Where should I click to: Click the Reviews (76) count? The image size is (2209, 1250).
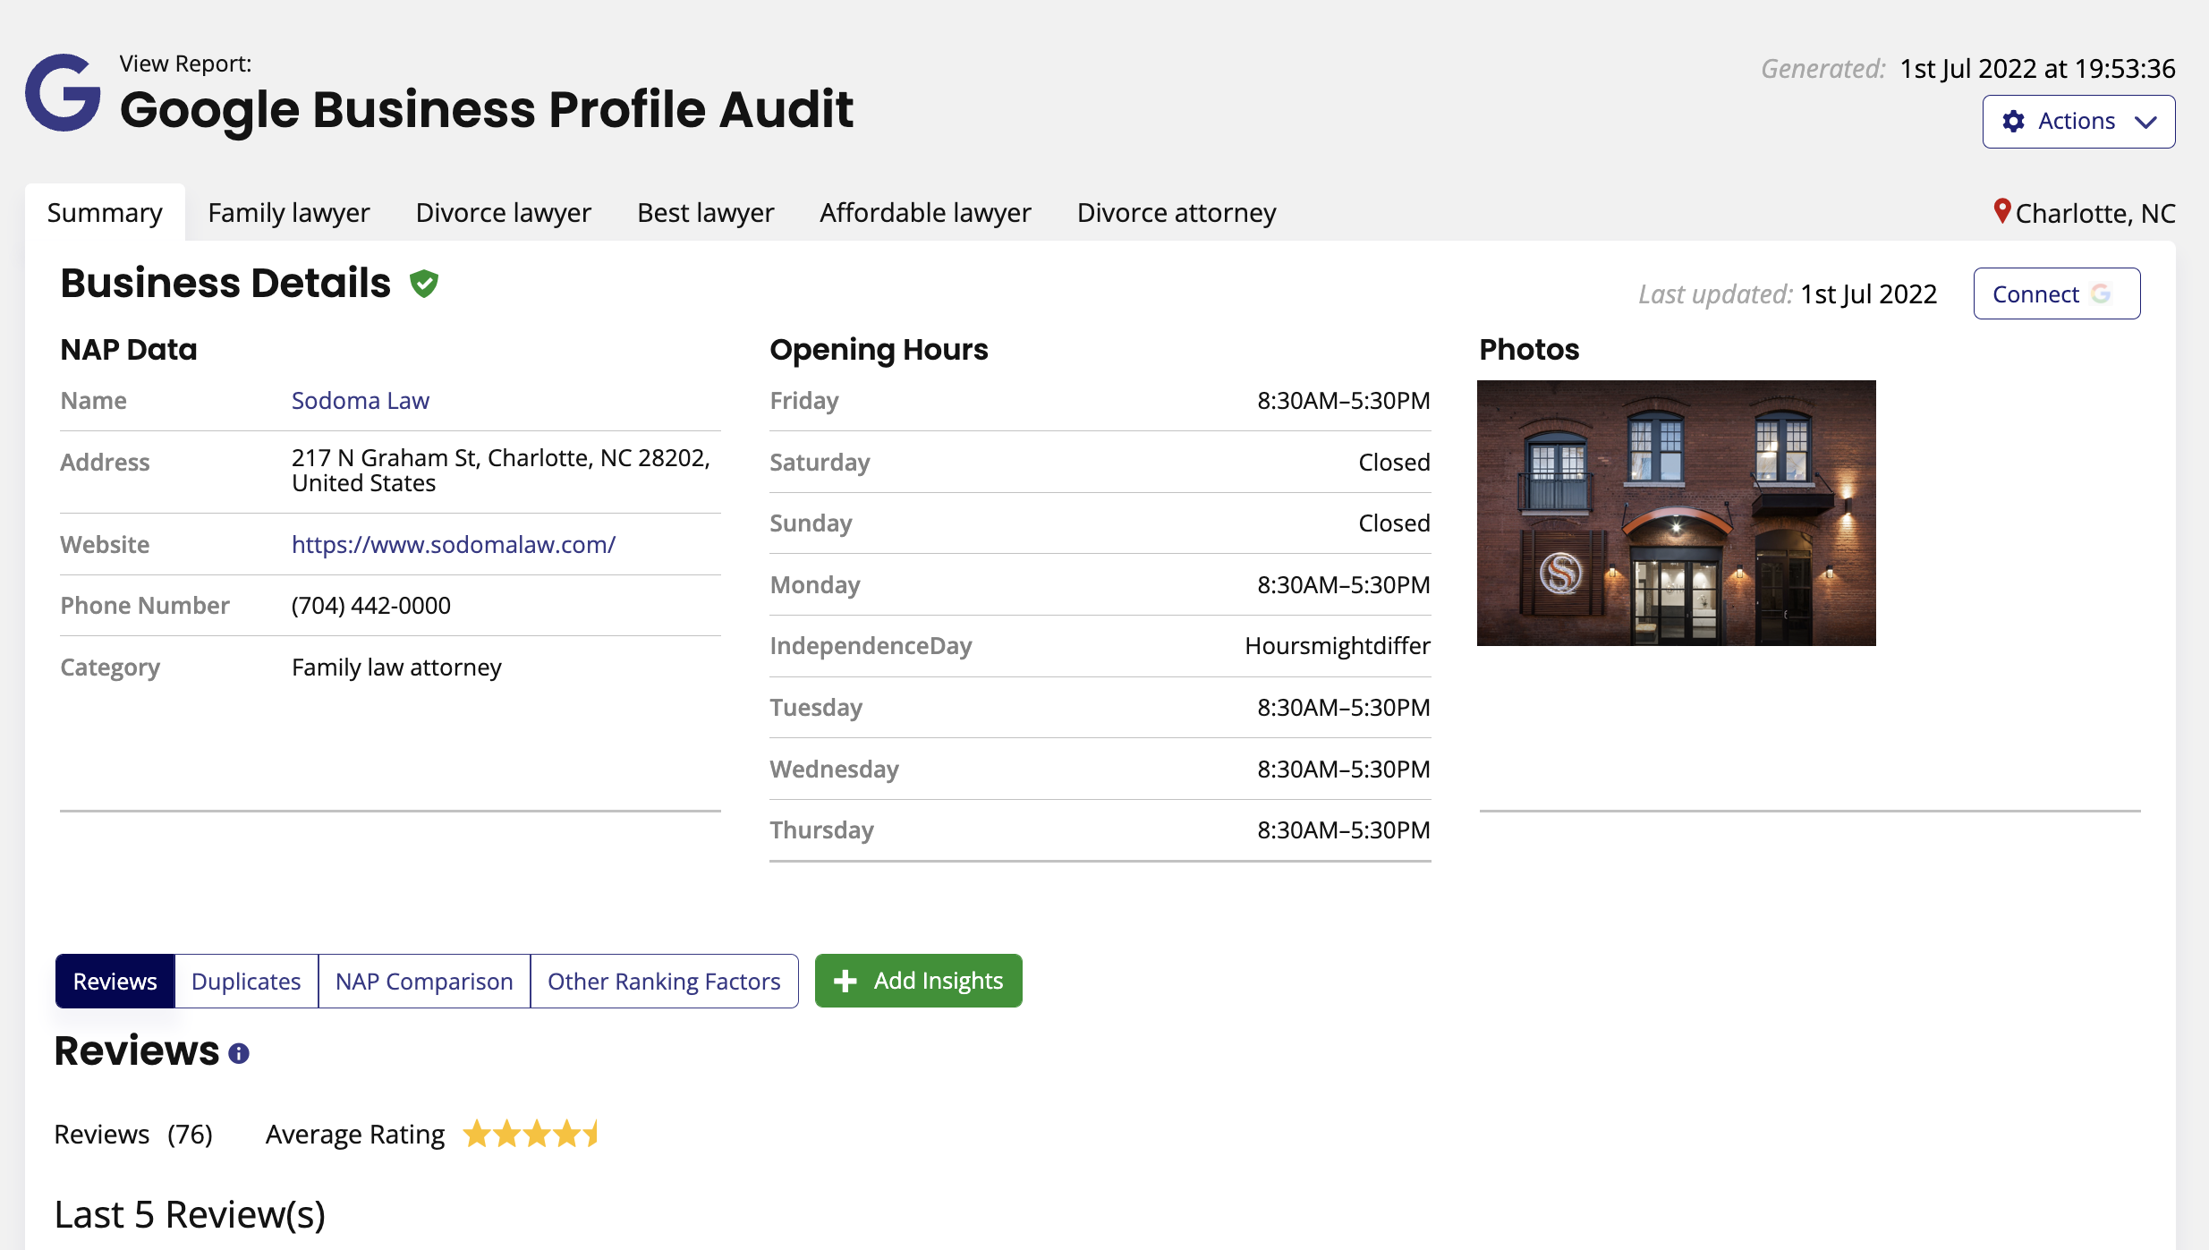(133, 1135)
